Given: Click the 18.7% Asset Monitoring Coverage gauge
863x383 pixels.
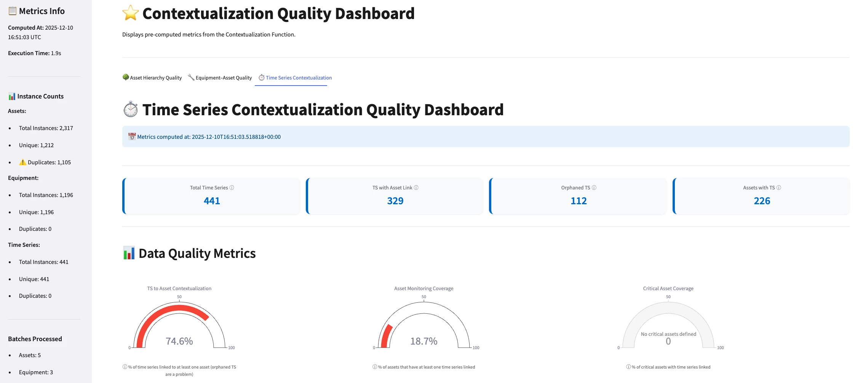Looking at the screenshot, I should click(424, 327).
